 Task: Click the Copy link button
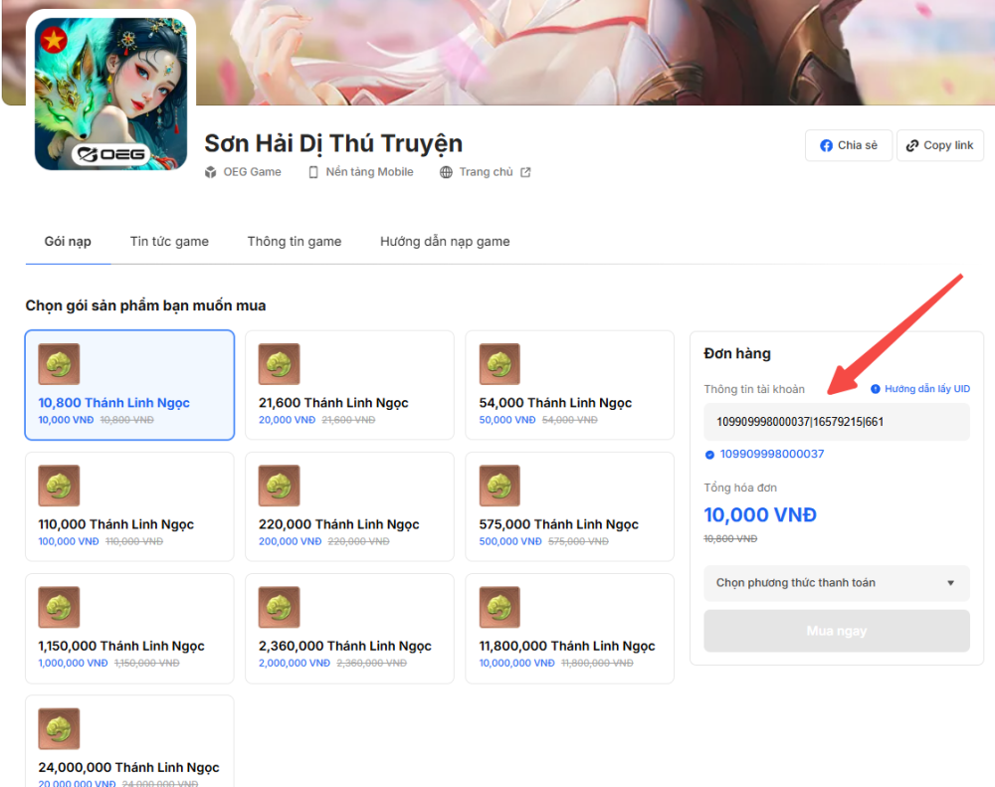point(939,145)
